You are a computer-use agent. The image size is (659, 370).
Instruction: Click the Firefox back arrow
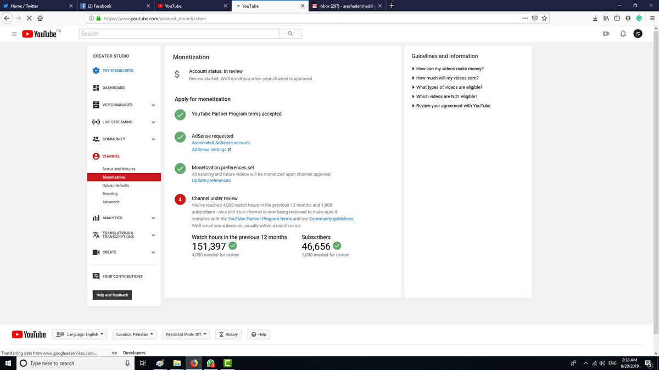tap(7, 18)
